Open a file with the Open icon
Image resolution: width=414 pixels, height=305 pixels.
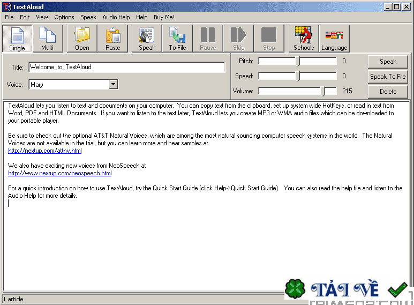[x=82, y=38]
